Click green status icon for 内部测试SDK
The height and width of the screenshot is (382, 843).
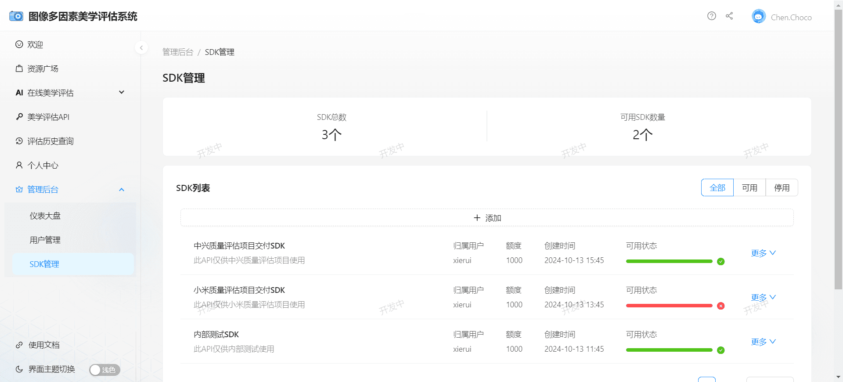[721, 350]
